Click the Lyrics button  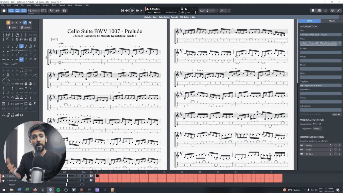12,28
